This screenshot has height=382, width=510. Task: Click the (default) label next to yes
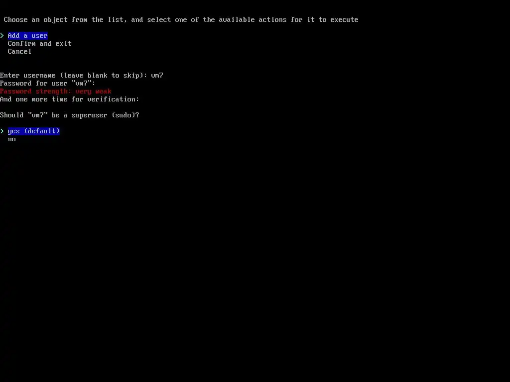coord(42,131)
